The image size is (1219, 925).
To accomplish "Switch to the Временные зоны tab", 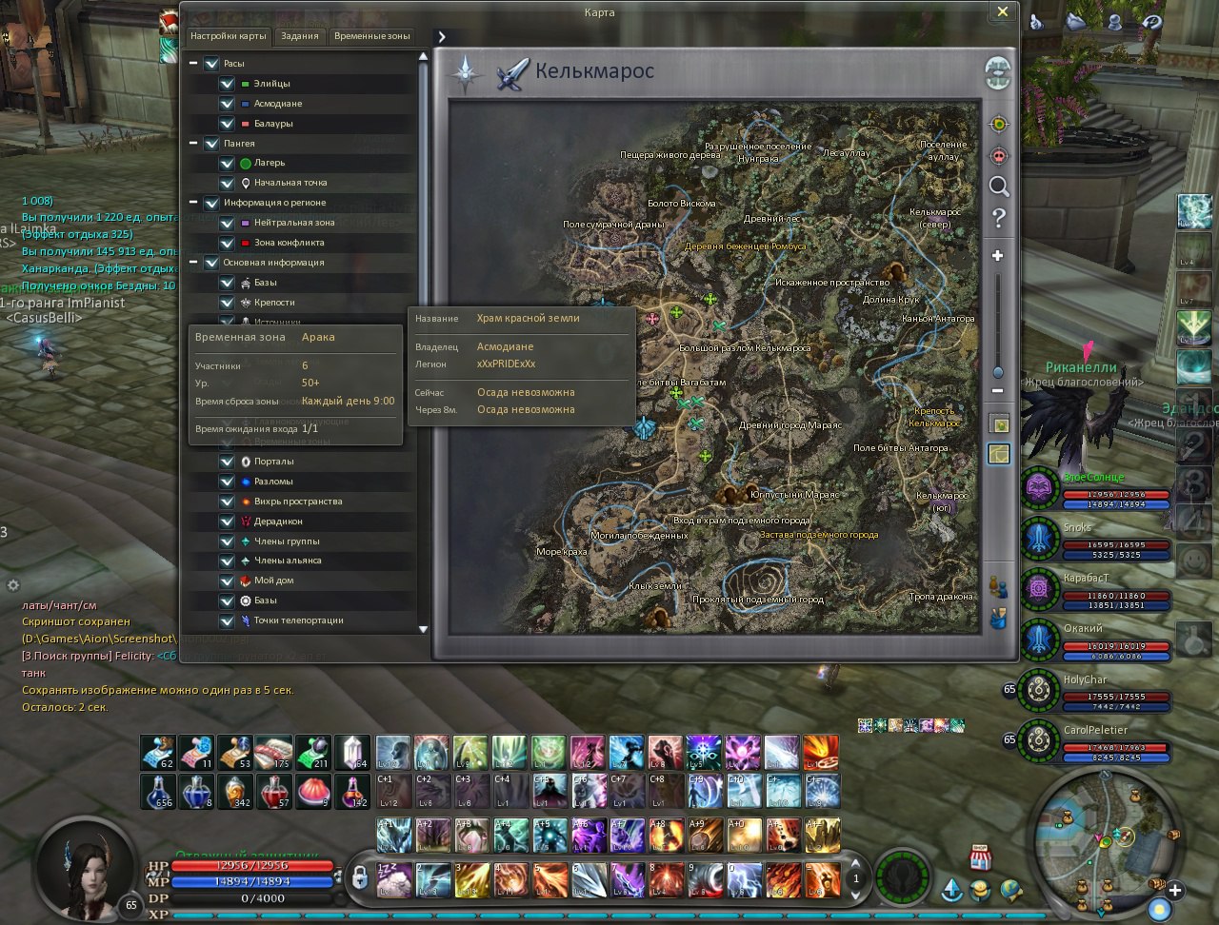I will (371, 36).
